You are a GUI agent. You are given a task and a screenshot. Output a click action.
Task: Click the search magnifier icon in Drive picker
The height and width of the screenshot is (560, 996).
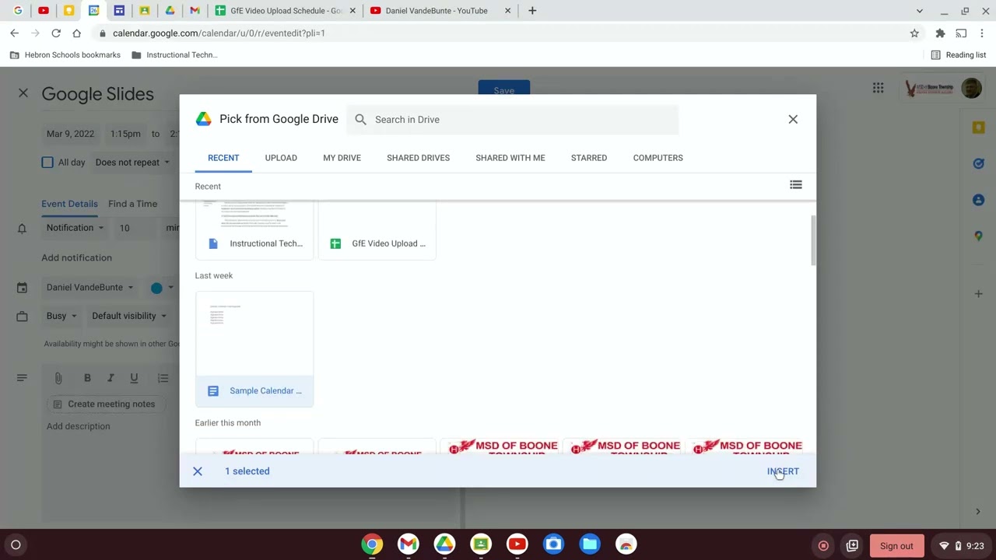360,120
